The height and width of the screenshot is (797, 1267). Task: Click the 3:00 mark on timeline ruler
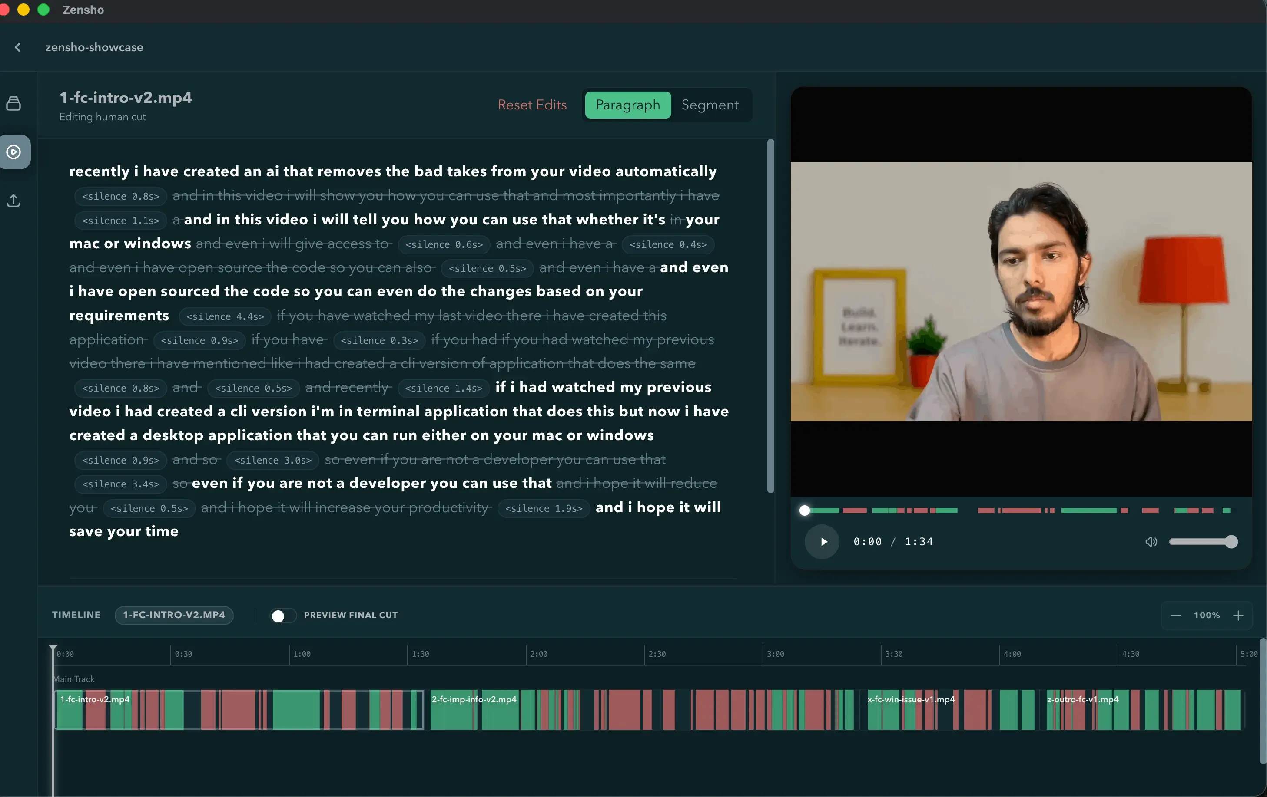point(775,655)
